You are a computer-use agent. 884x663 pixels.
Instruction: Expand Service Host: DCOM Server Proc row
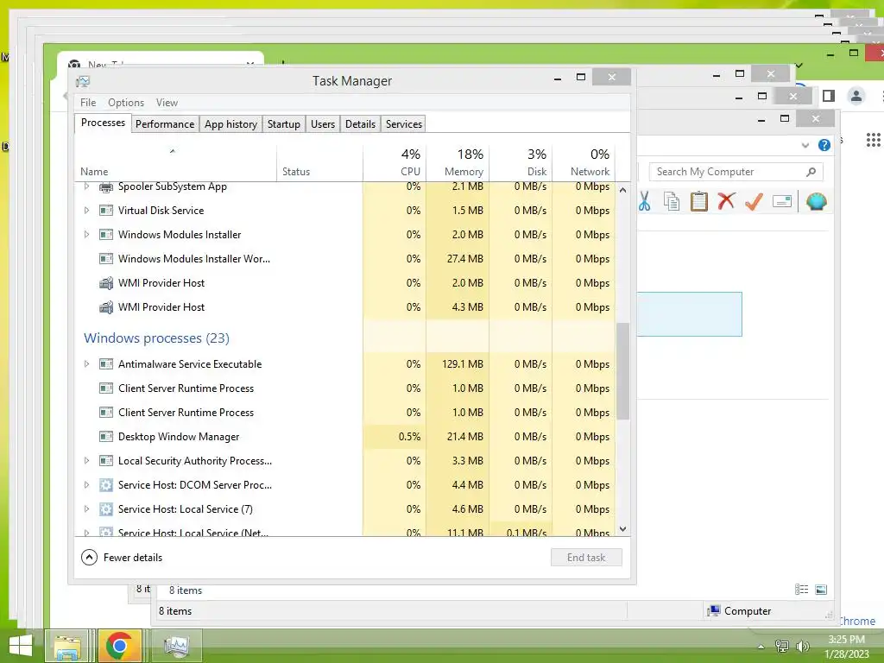tap(86, 485)
